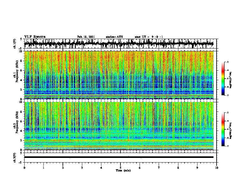Click time axis tick label '4'

(101, 168)
